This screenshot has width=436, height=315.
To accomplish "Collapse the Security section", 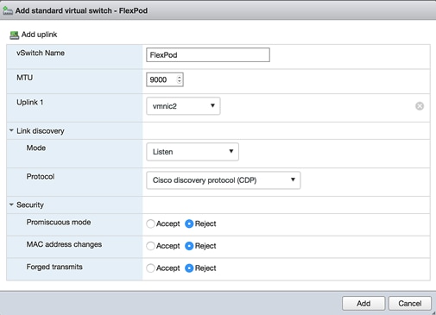I will (x=11, y=205).
